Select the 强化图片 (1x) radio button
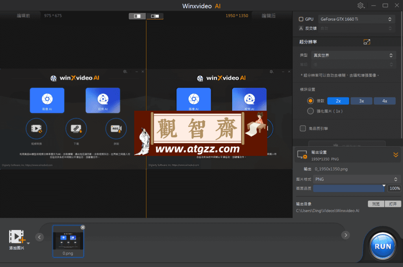The width and height of the screenshot is (403, 267). pos(311,111)
